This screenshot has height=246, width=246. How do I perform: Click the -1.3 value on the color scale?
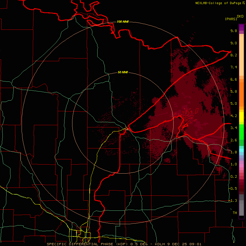(233, 201)
